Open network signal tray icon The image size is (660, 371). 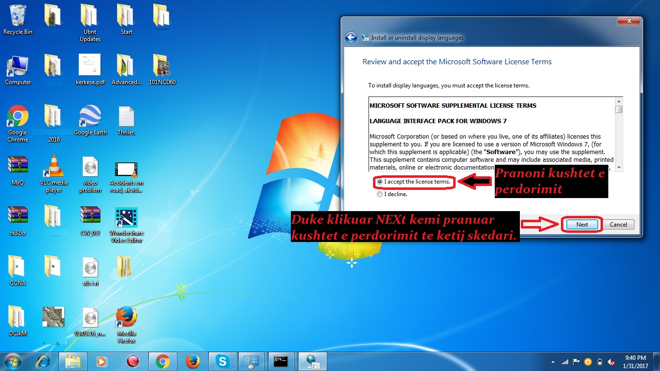click(565, 362)
